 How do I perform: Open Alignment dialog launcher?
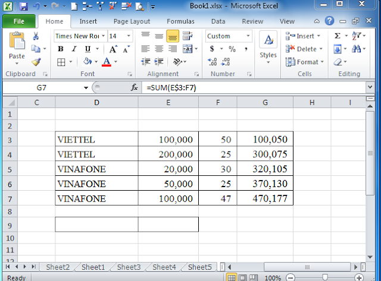click(196, 74)
